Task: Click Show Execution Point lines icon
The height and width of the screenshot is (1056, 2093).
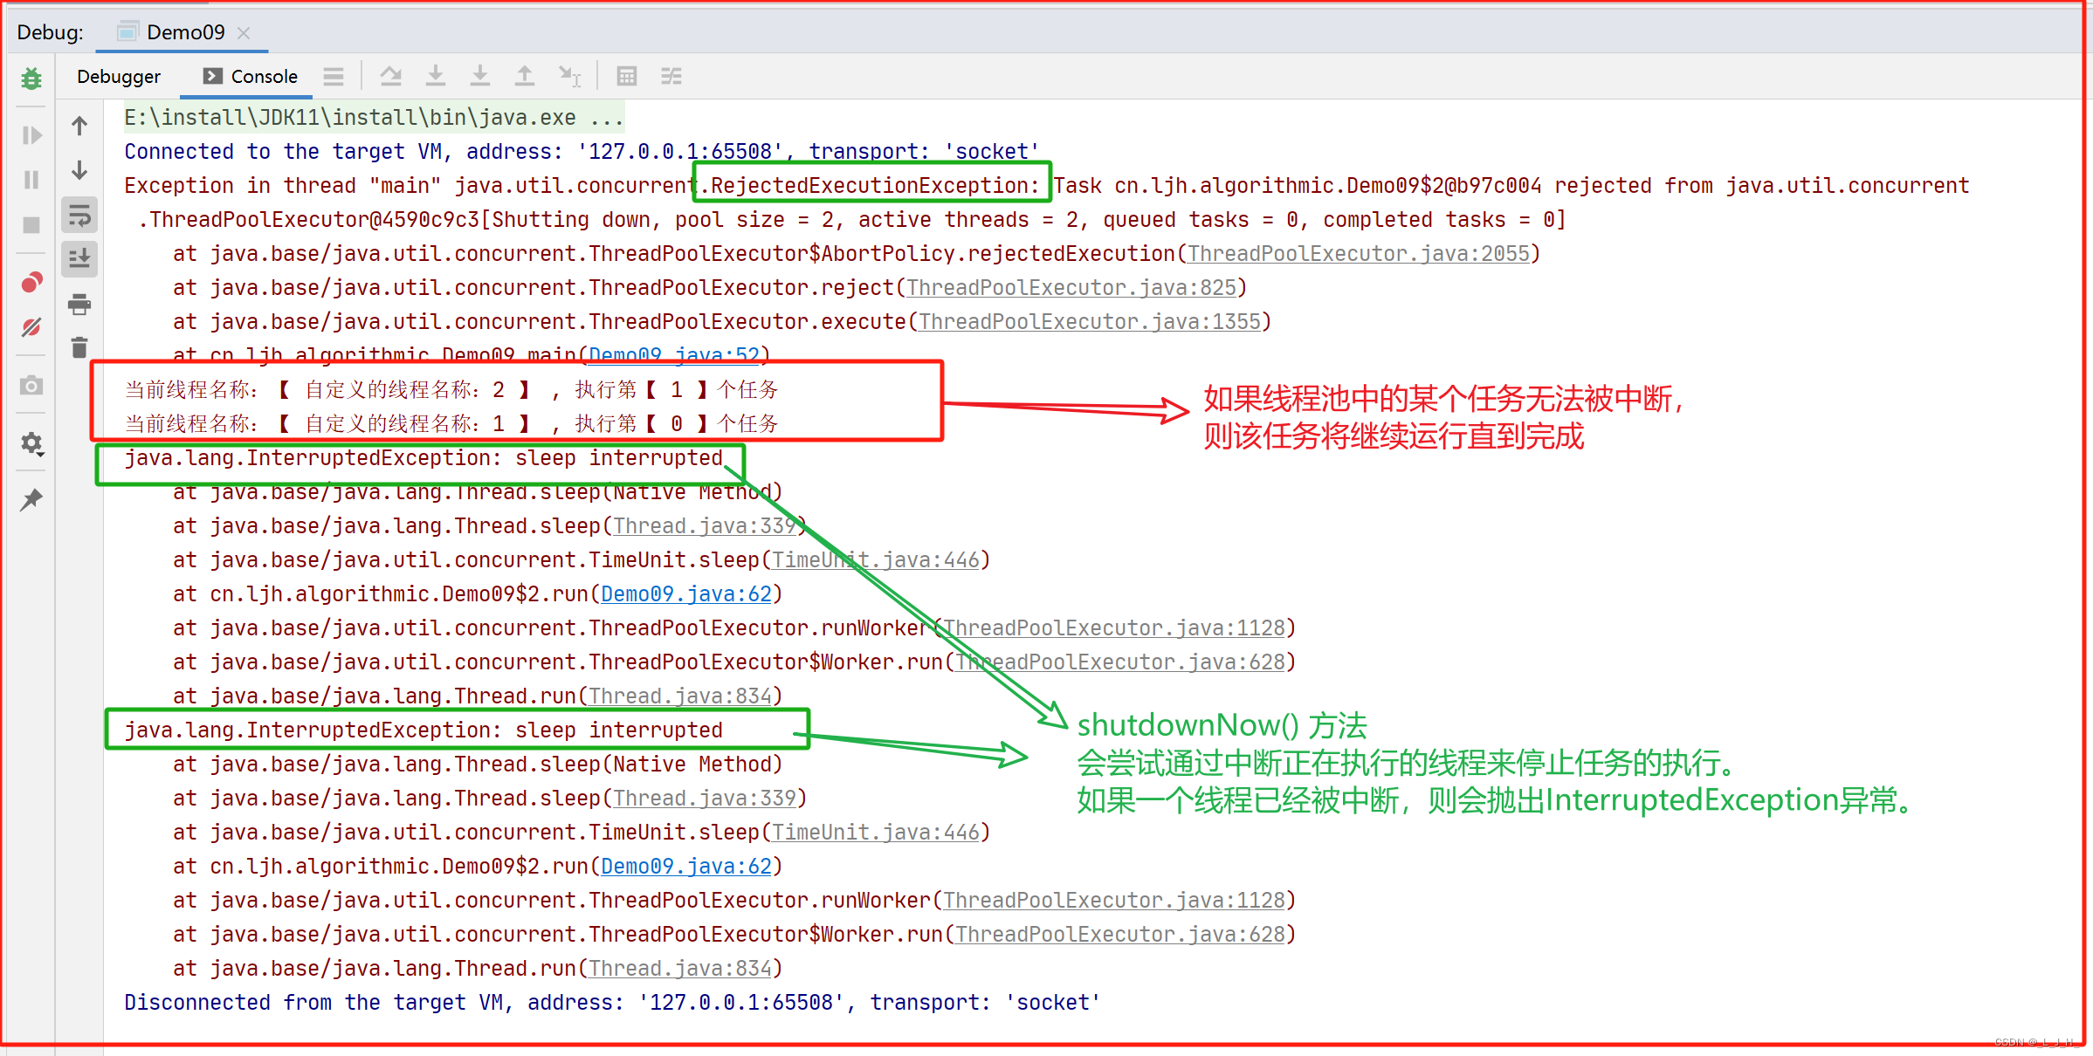Action: (x=334, y=77)
